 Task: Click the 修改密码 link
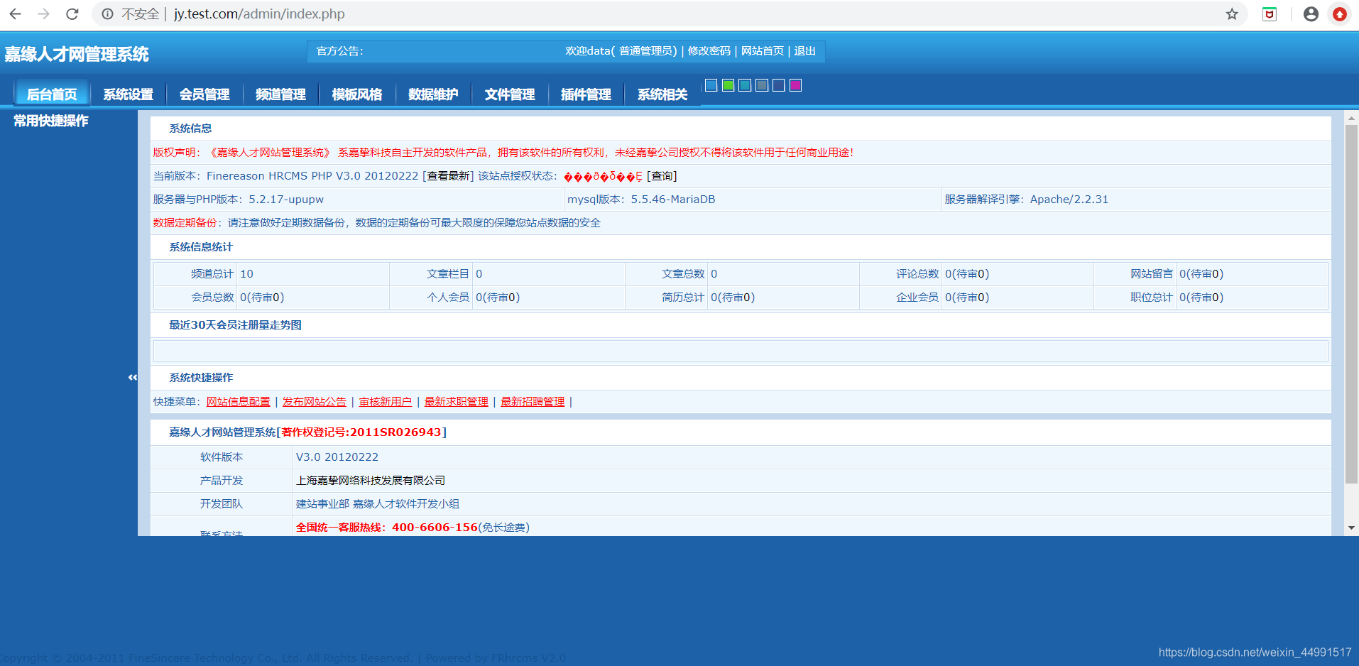point(709,51)
